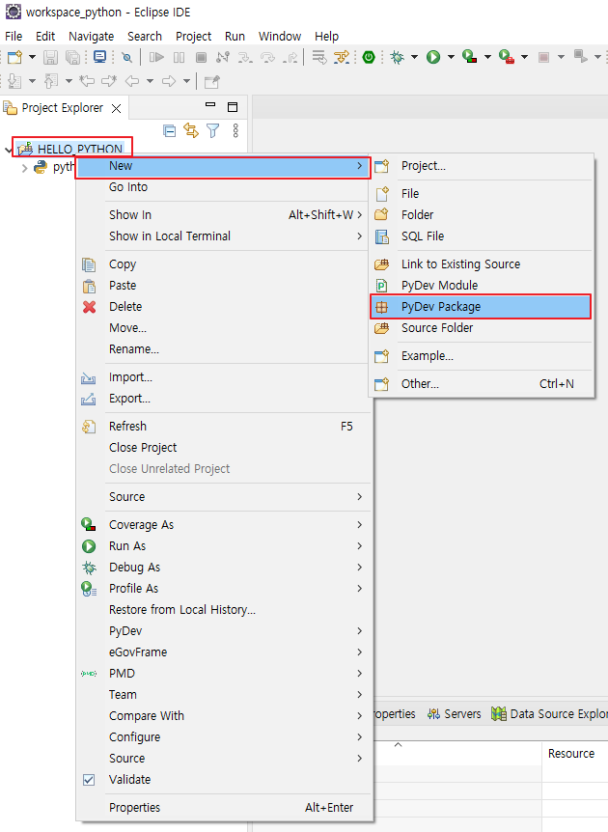This screenshot has width=608, height=832.
Task: Click Restore from Local History...
Action: (x=224, y=610)
